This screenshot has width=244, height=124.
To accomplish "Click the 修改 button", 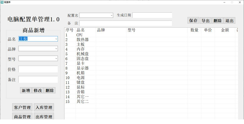I will pos(38,90).
